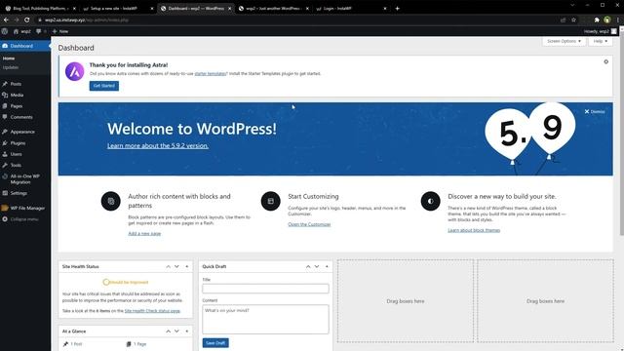Open the WordPress logo menu in admin bar
624x351 pixels.
(x=5, y=31)
